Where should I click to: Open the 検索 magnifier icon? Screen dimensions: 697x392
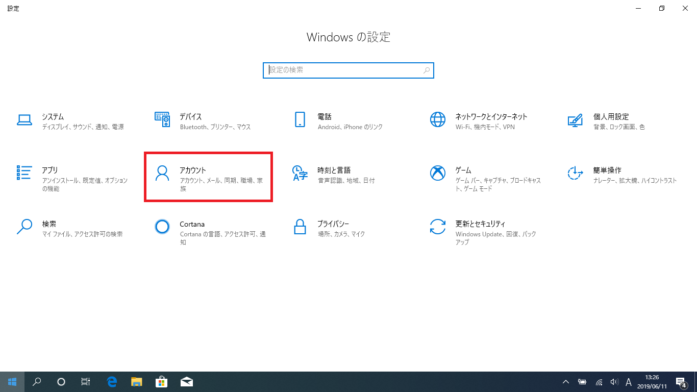click(x=24, y=227)
